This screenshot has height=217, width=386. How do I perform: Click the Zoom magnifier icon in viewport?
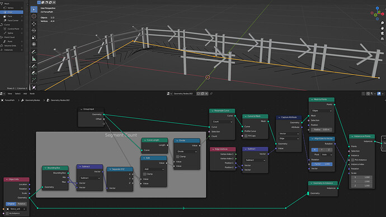click(382, 23)
